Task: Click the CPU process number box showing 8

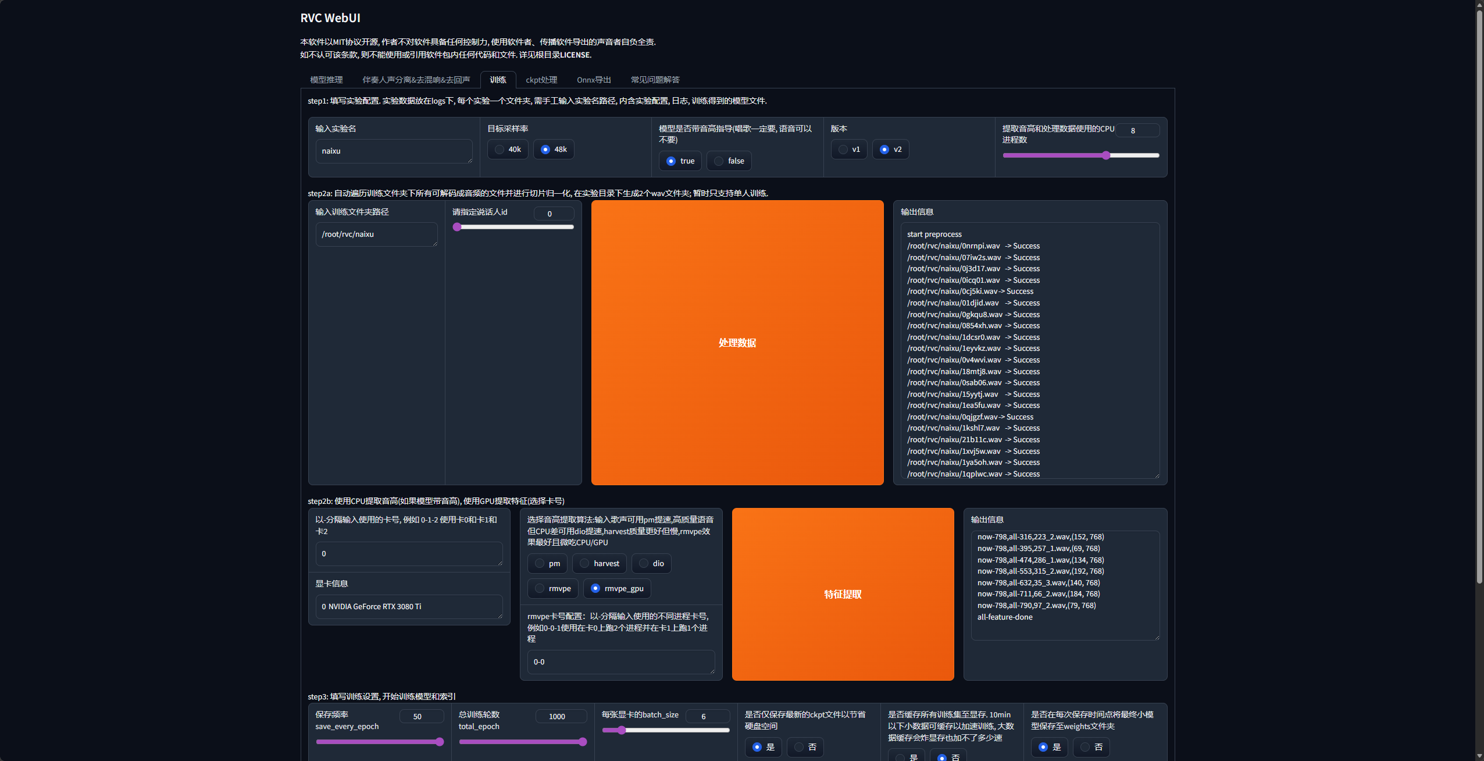Action: [1137, 130]
